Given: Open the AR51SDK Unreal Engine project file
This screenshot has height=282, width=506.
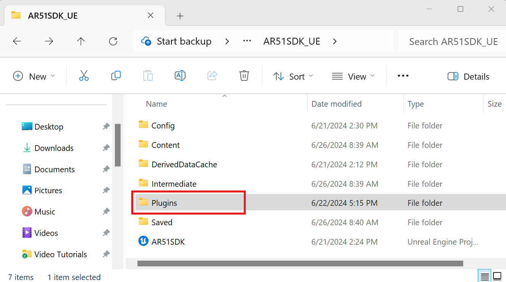Looking at the screenshot, I should coord(168,242).
